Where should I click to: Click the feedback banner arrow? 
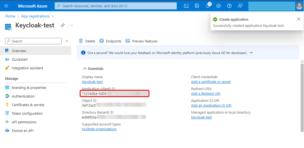251,53
